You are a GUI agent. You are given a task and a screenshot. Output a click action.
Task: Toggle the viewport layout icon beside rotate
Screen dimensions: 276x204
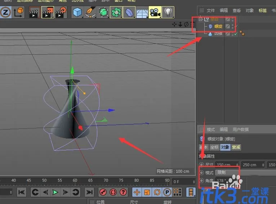193,24
